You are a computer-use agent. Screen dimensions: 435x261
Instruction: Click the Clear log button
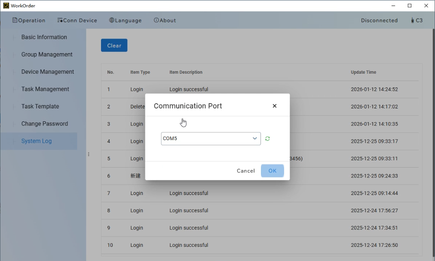pos(114,45)
